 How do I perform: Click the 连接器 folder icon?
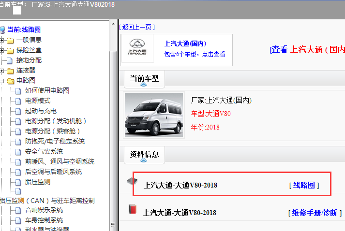pyautogui.click(x=10, y=71)
